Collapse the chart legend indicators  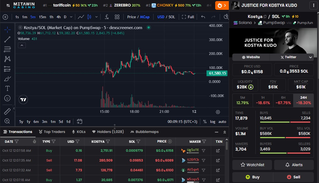[x=22, y=45]
